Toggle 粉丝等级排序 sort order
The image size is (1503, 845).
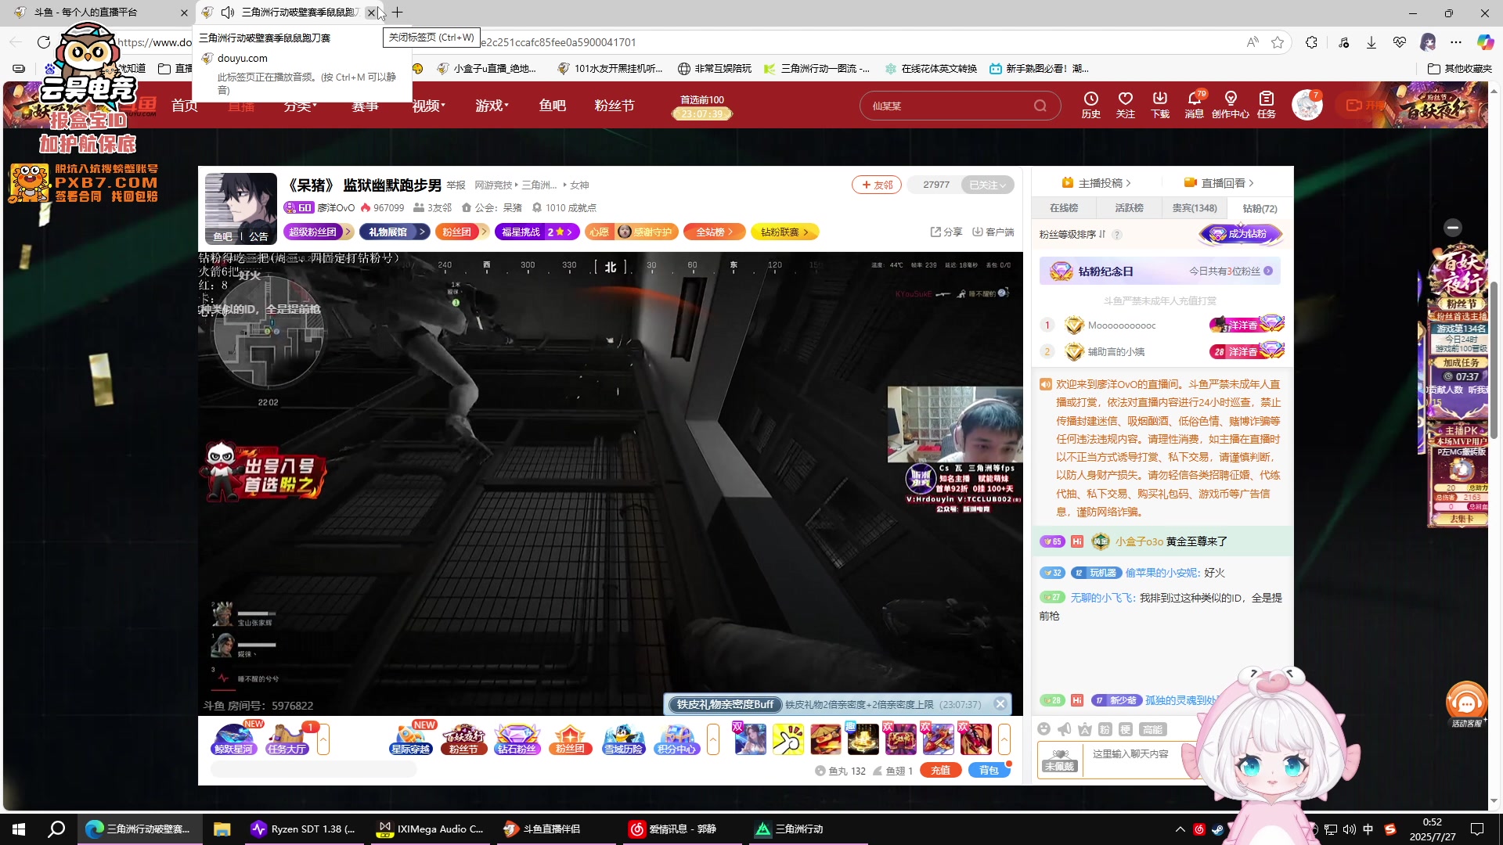(x=1072, y=234)
